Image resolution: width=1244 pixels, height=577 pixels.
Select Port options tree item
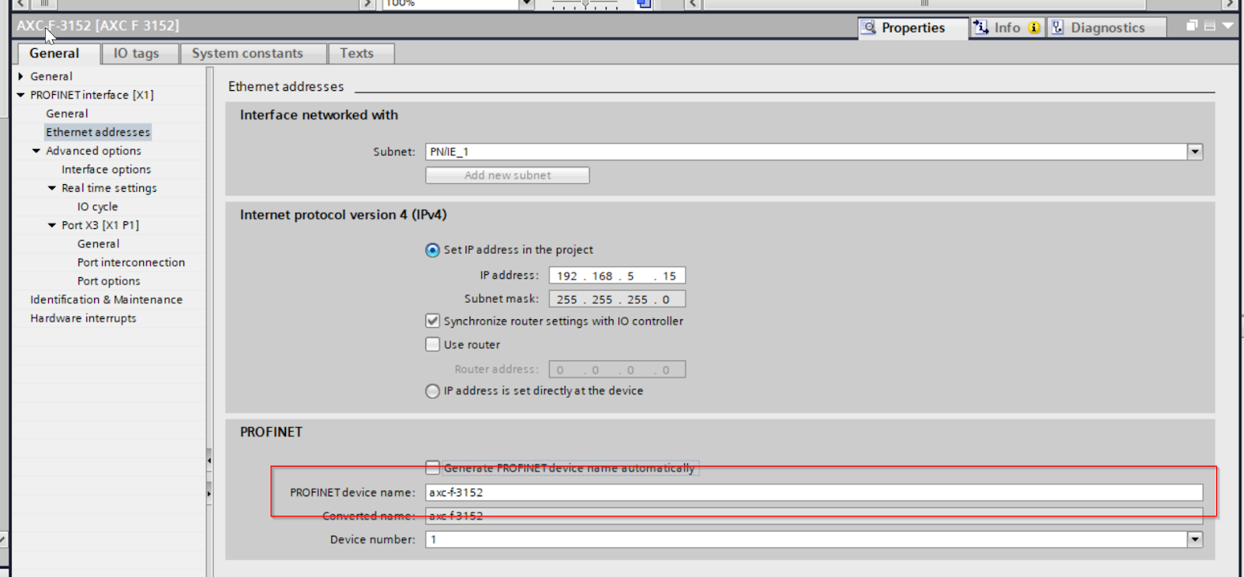point(109,281)
